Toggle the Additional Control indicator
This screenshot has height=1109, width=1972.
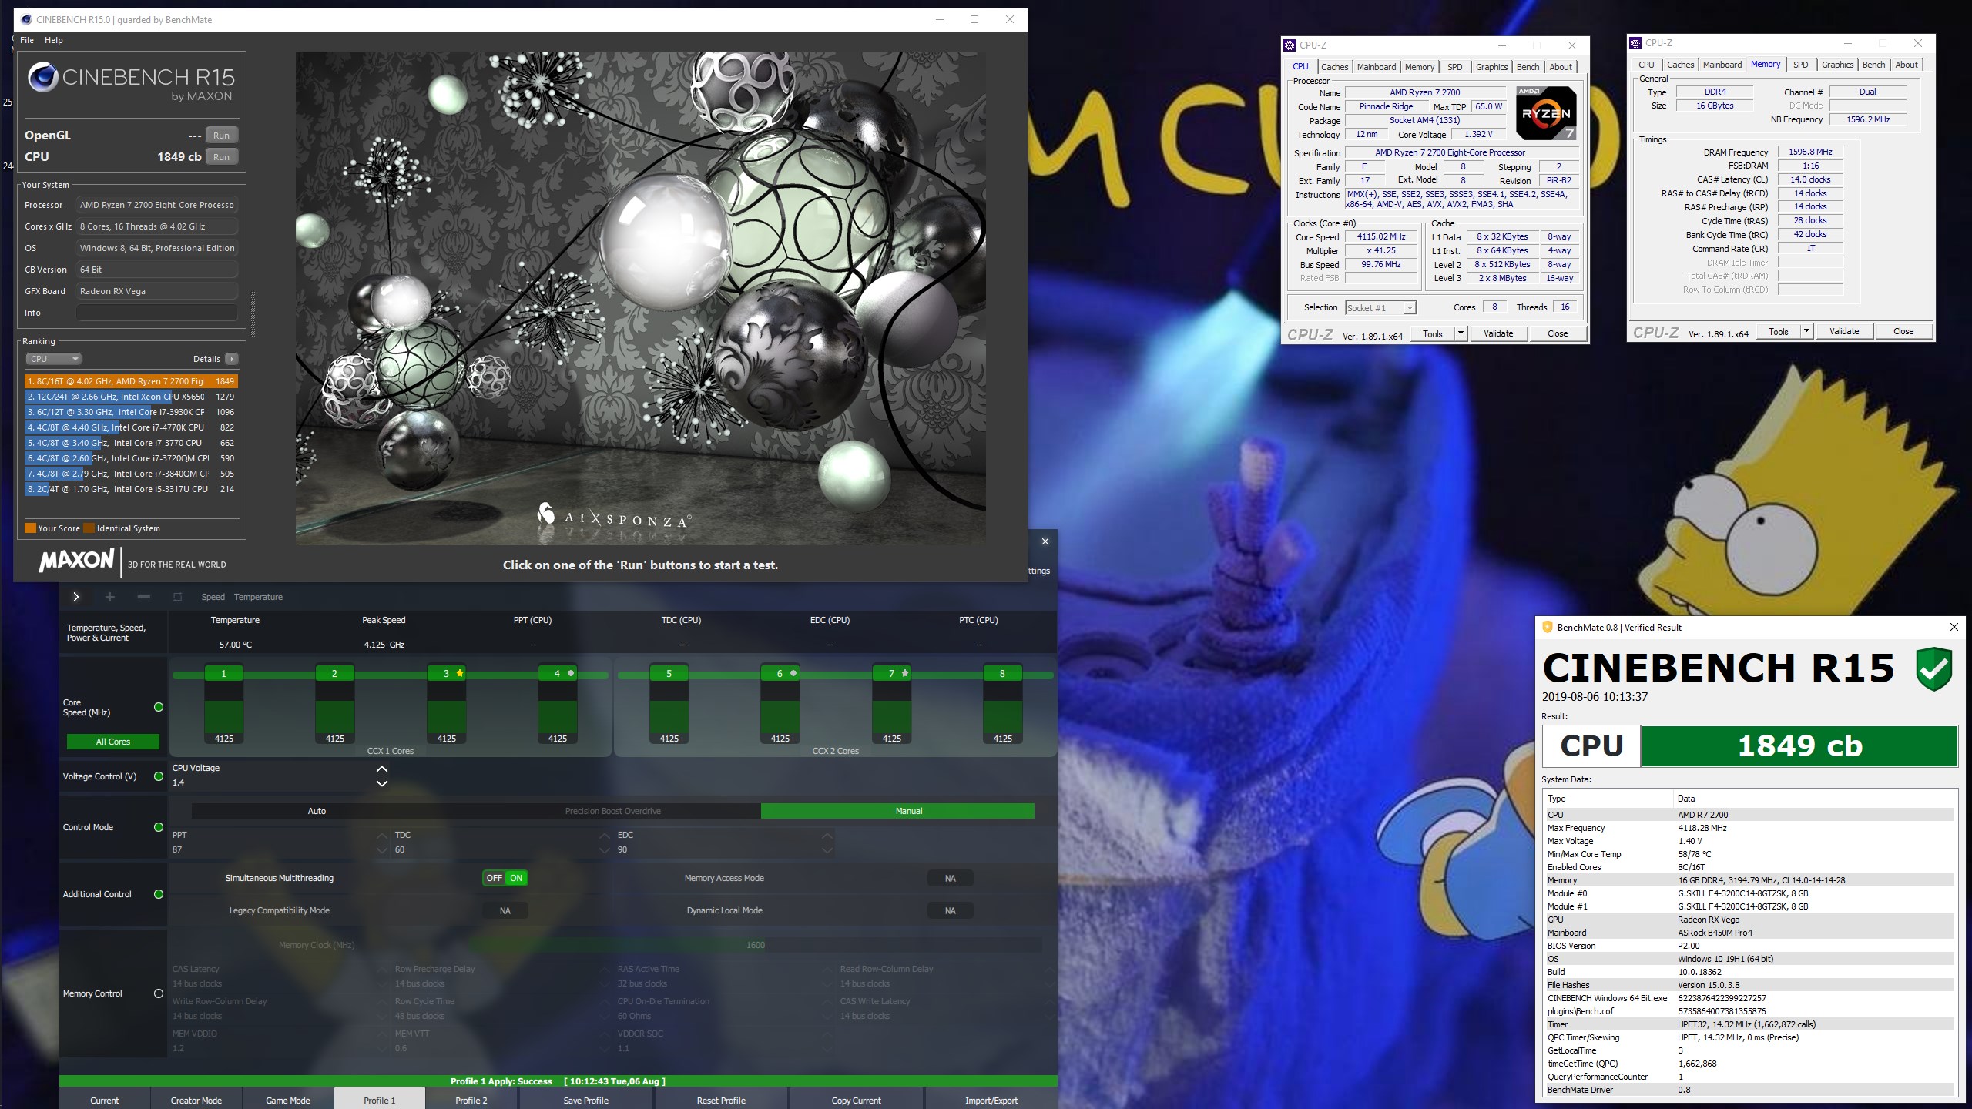pos(159,894)
